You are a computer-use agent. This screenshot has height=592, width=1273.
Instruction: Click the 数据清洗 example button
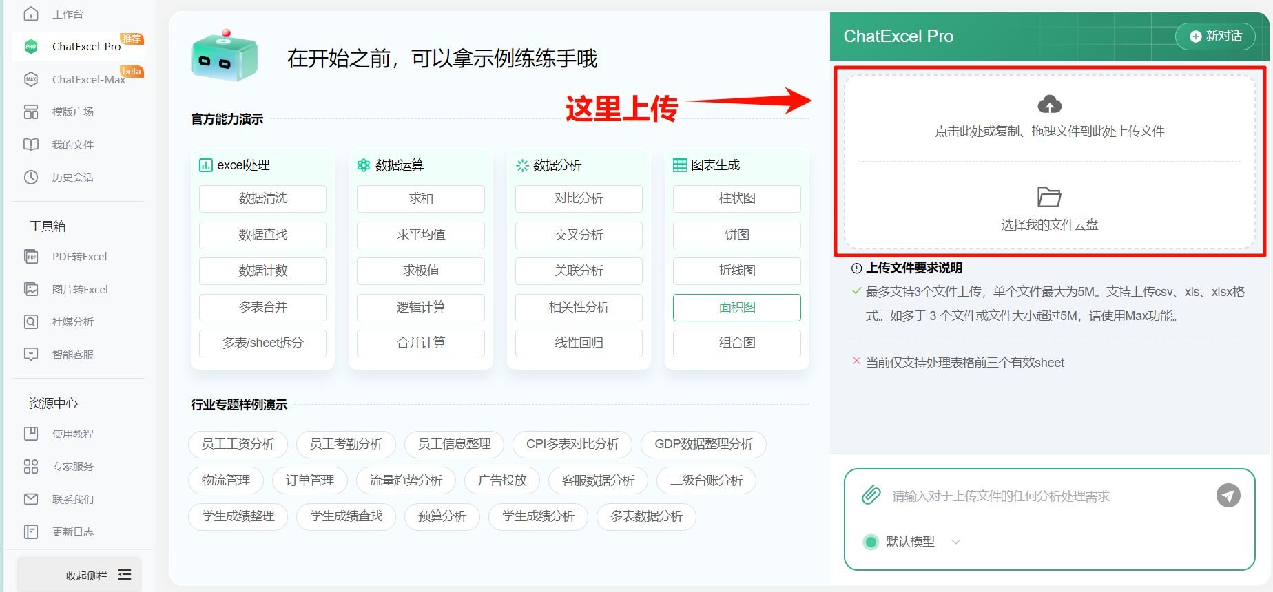pos(262,198)
